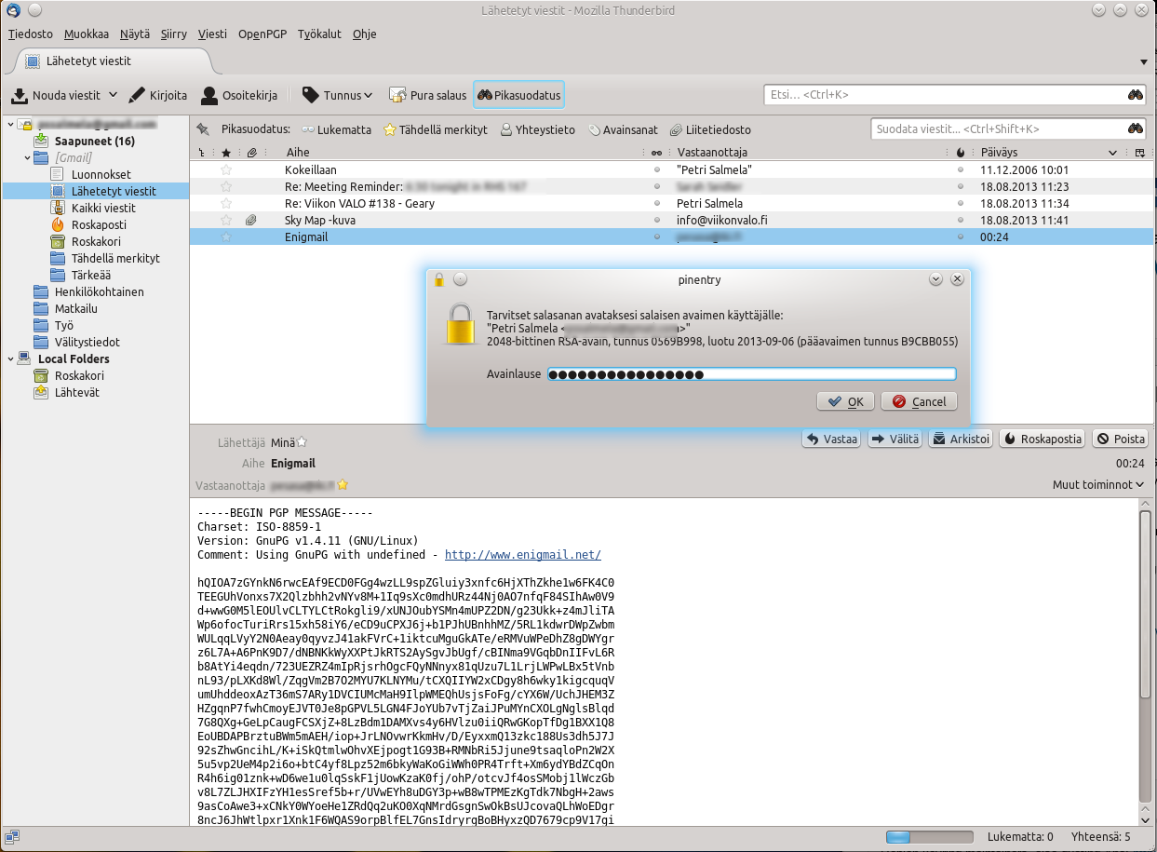Toggle the Lukematta unread filter
The image size is (1157, 852).
[337, 129]
